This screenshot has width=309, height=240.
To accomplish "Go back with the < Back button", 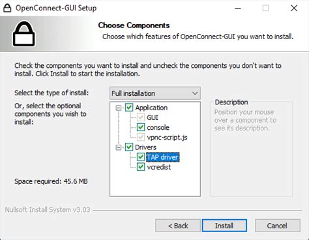I will point(178,226).
